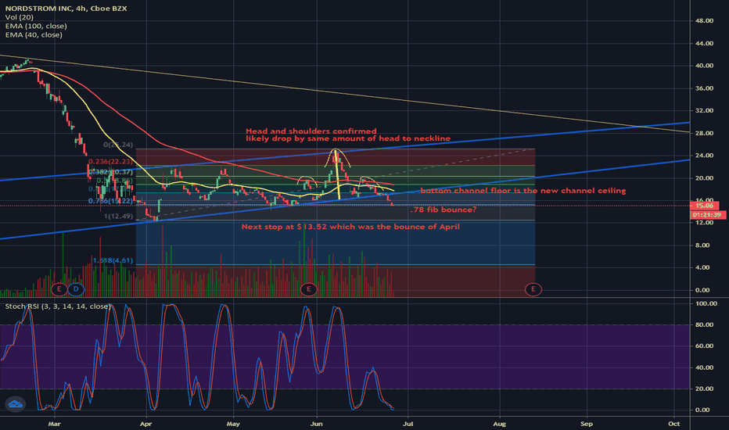Screen dimensions: 729x430
Task: Click 48.00 on the price axis
Action: click(704, 21)
